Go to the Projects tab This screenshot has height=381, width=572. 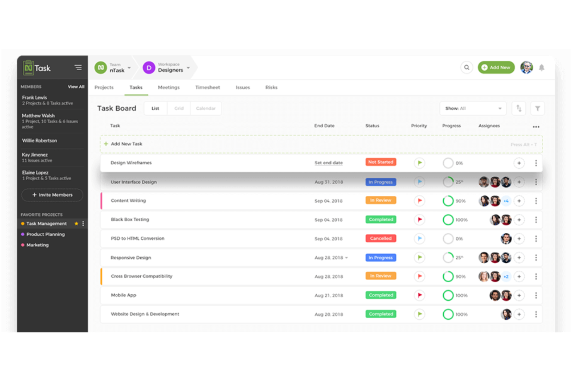click(x=104, y=88)
